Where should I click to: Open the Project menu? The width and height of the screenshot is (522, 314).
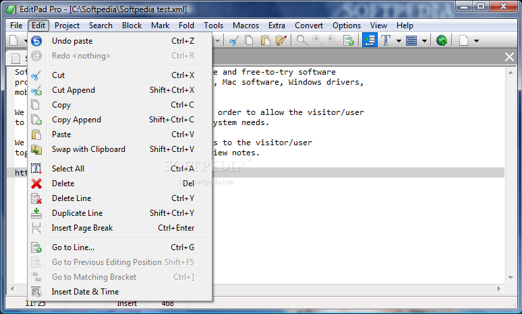(67, 26)
